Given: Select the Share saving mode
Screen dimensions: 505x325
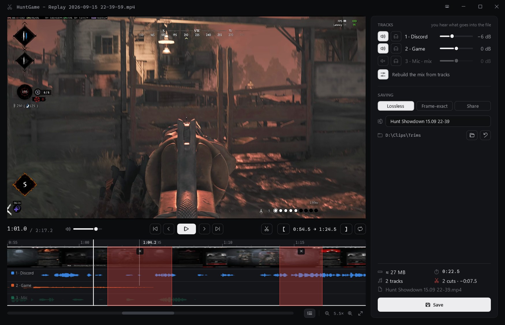Looking at the screenshot, I should click(x=473, y=106).
